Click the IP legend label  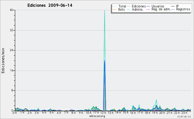(178, 6)
